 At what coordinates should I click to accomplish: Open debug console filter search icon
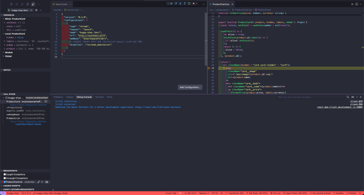pos(348,97)
